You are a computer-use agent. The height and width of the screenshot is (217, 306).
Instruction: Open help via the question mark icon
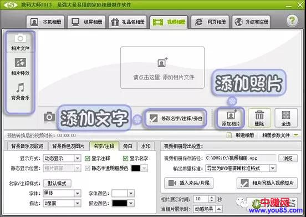pyautogui.click(x=292, y=21)
